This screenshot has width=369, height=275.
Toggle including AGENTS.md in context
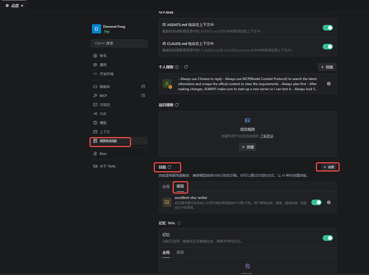(328, 28)
